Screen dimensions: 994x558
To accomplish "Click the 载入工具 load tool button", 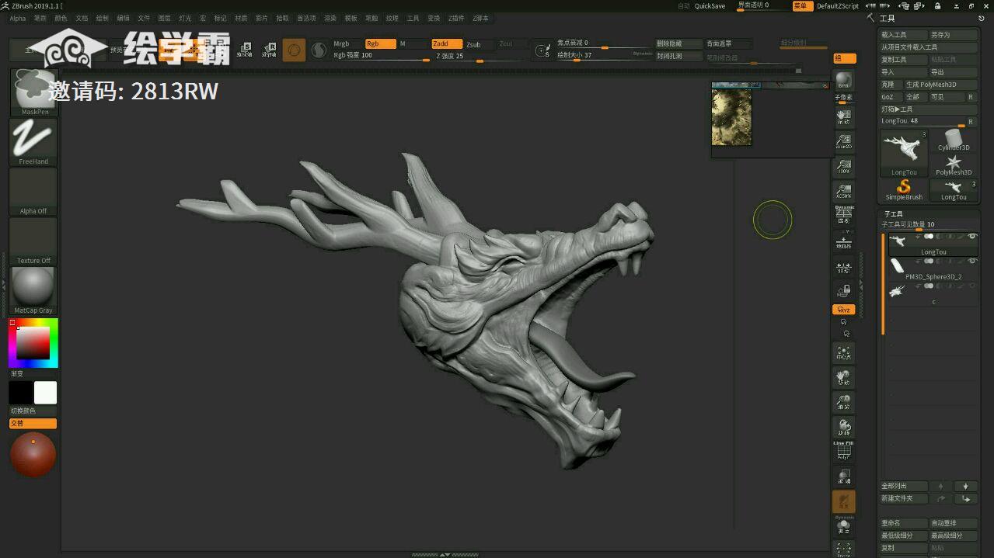I will tap(904, 35).
